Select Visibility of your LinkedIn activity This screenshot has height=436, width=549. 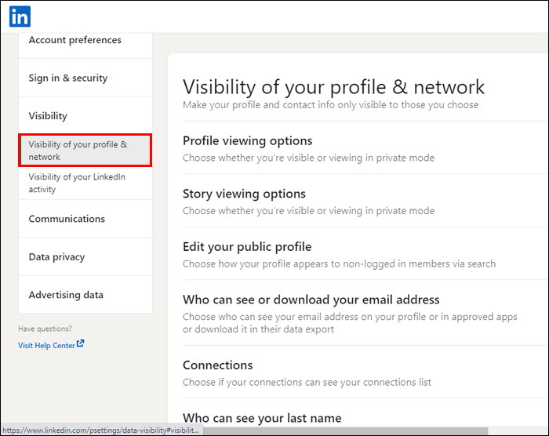(77, 183)
